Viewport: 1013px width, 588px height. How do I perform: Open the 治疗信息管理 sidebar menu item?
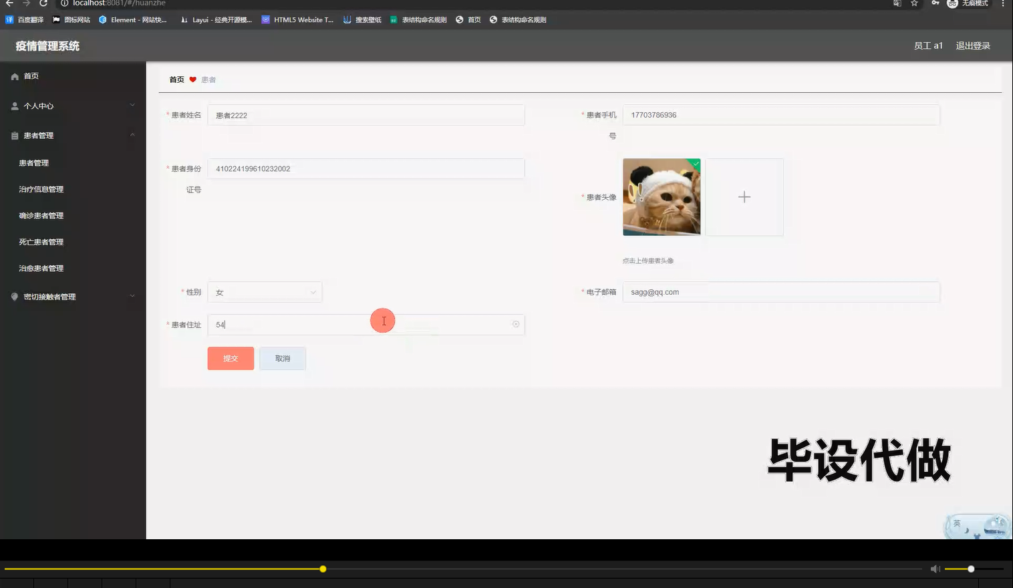(40, 188)
